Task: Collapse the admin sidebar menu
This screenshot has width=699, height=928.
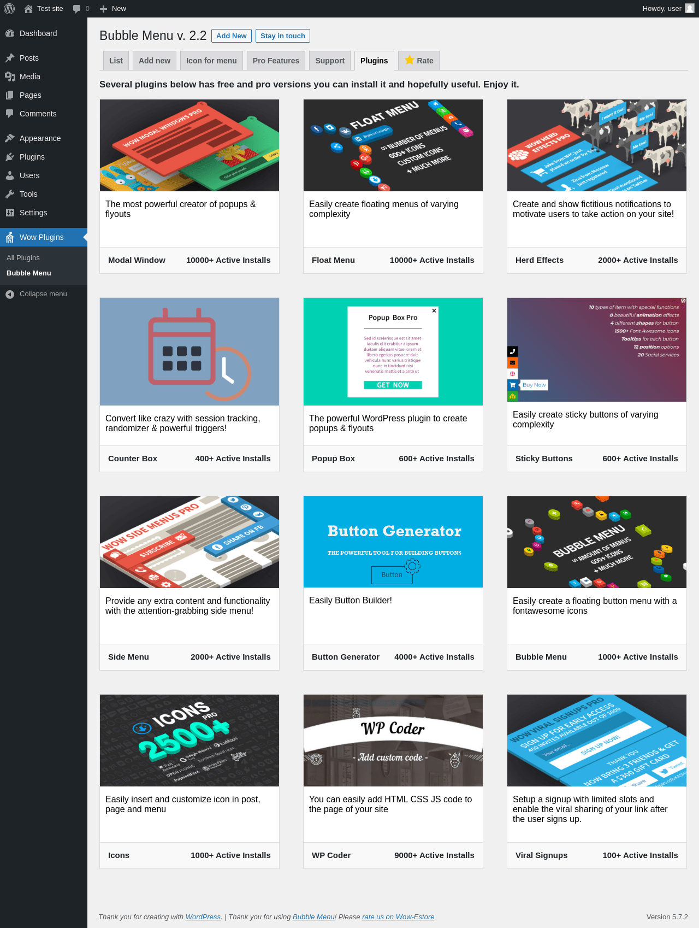Action: 44,294
